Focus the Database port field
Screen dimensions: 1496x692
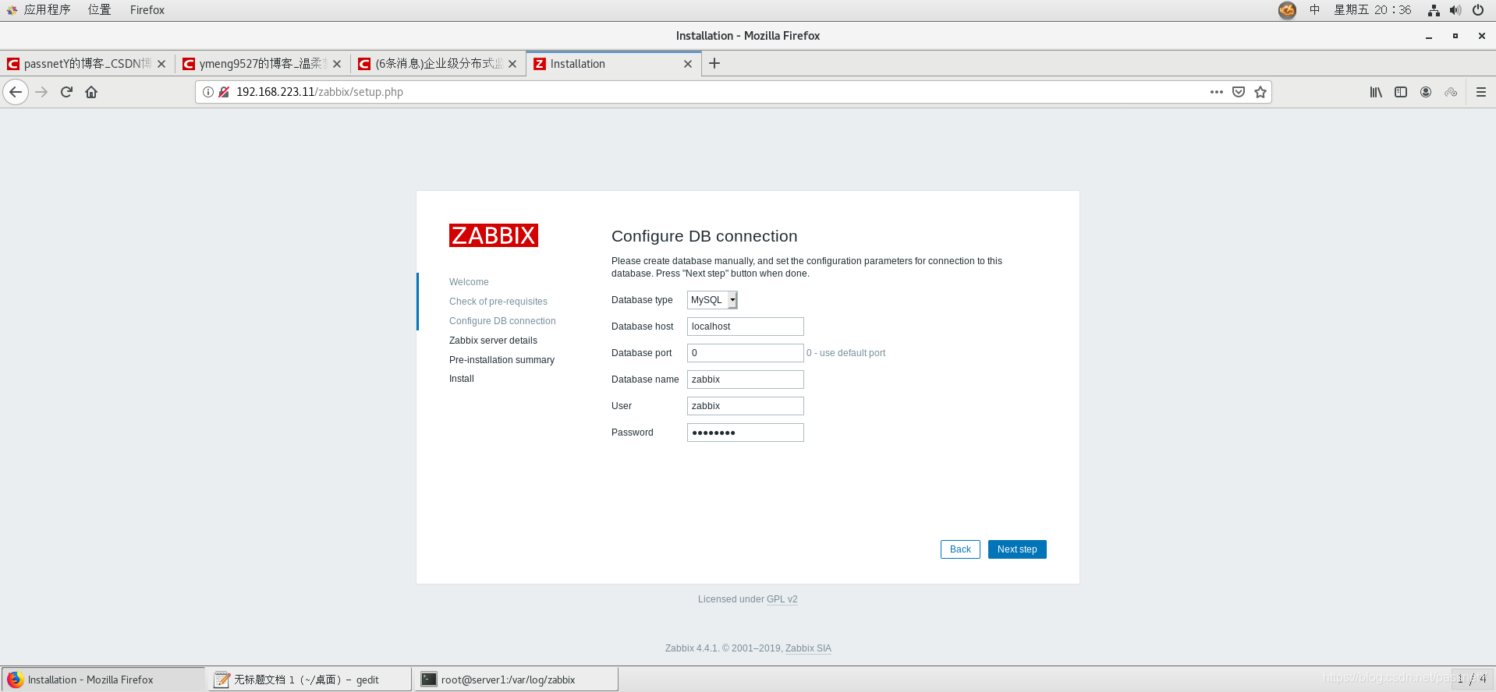point(746,353)
